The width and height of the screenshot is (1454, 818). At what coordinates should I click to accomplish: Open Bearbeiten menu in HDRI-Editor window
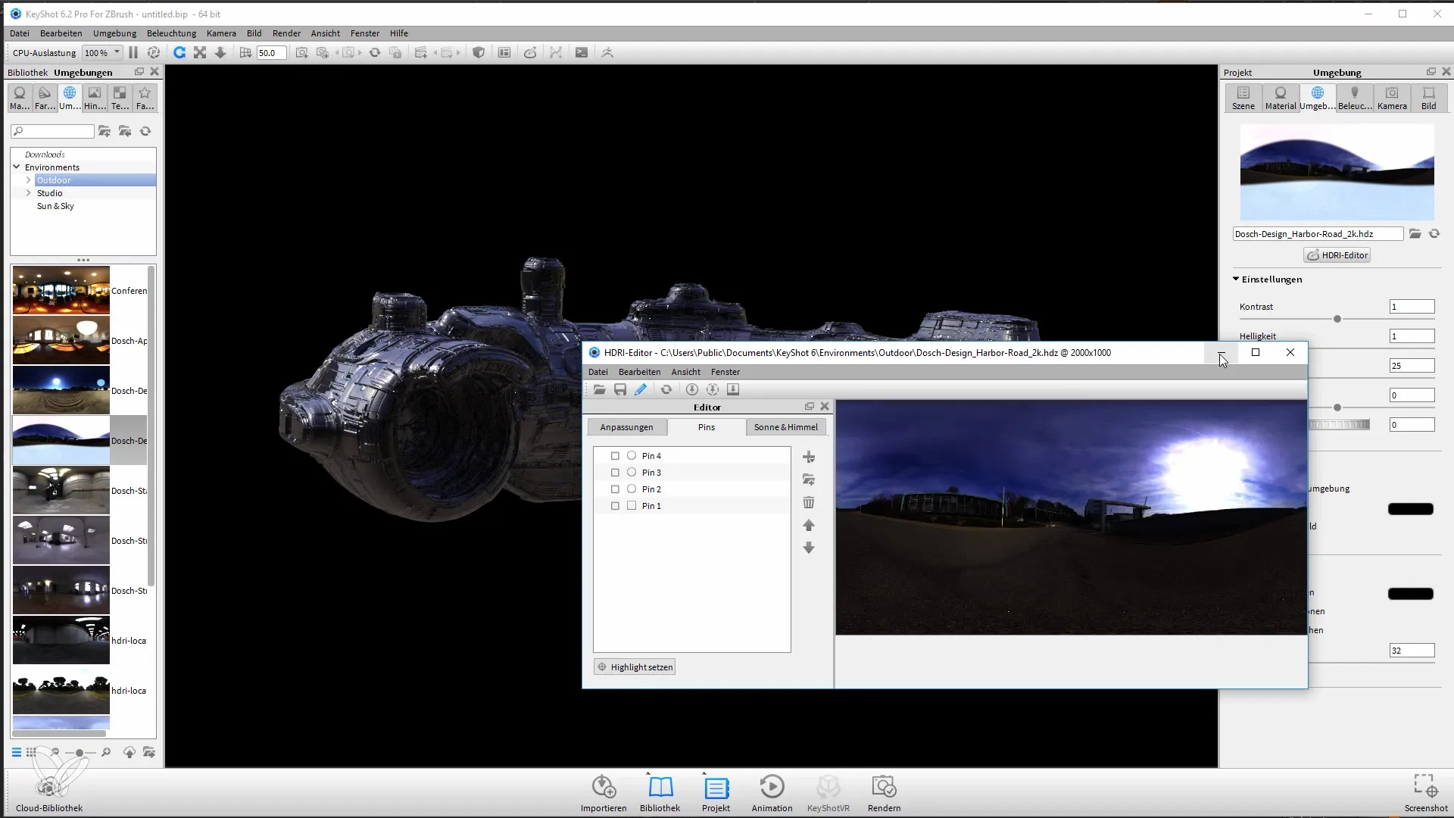click(x=639, y=372)
